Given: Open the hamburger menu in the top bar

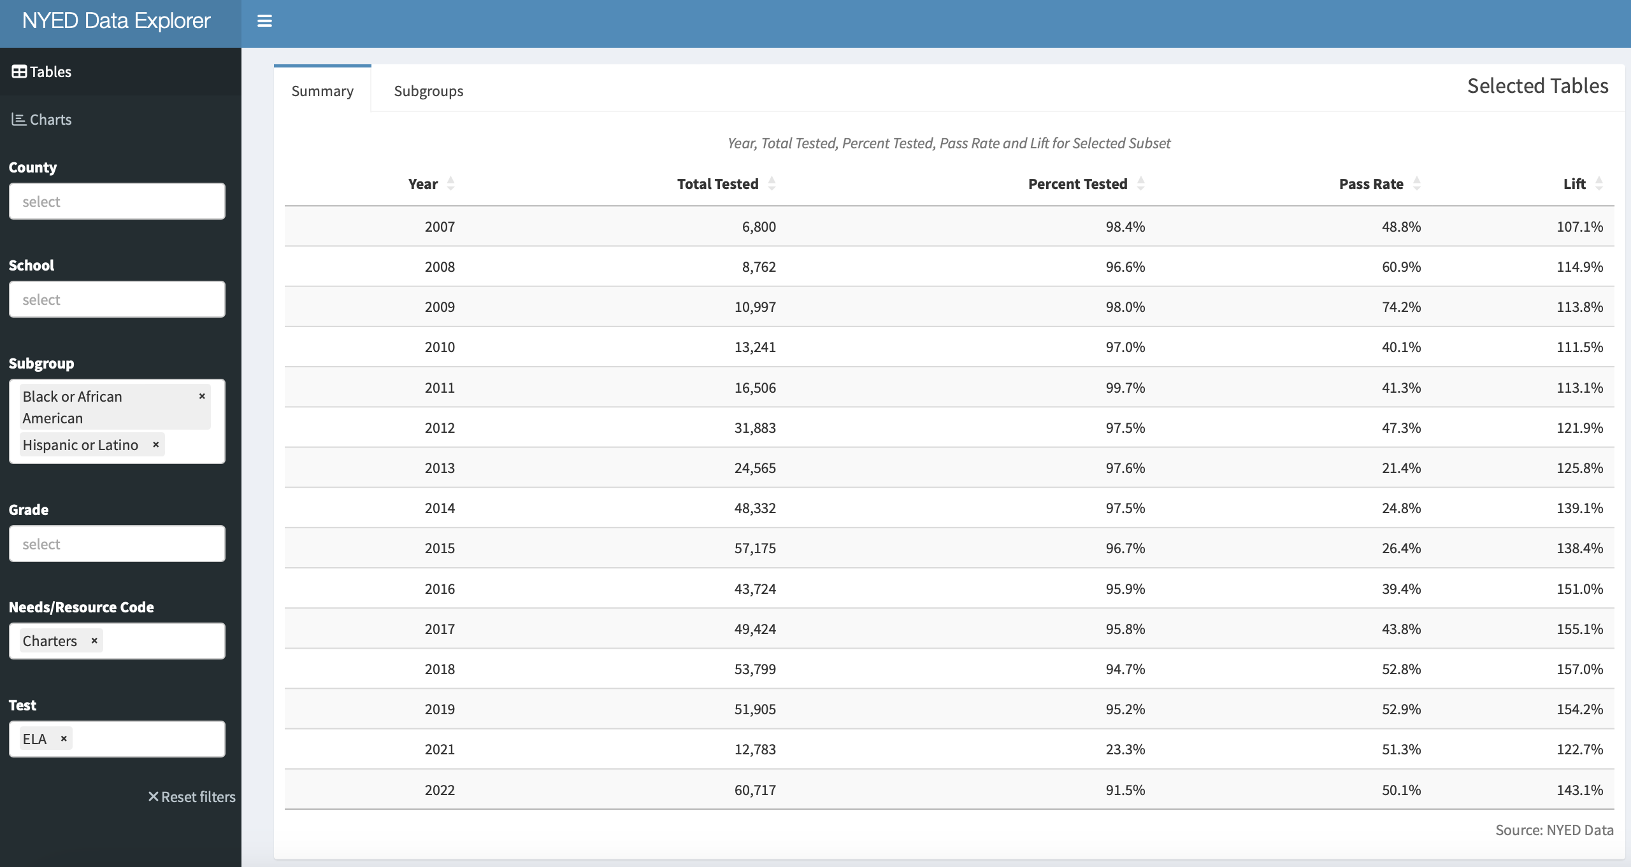Looking at the screenshot, I should click(264, 21).
